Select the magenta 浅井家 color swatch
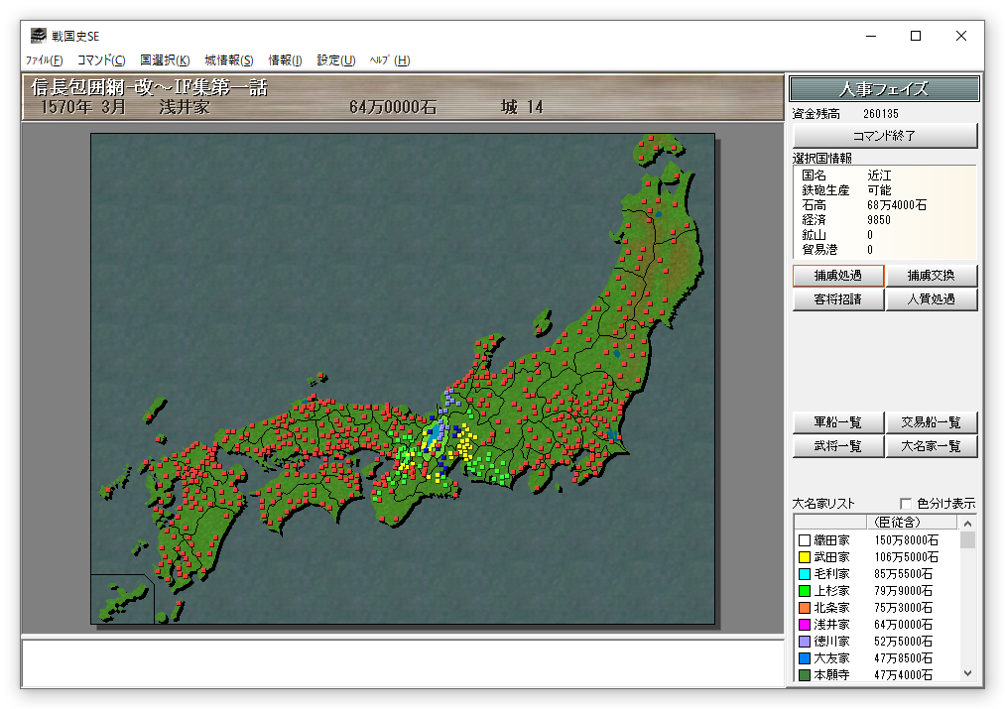The width and height of the screenshot is (1005, 709). click(x=804, y=625)
